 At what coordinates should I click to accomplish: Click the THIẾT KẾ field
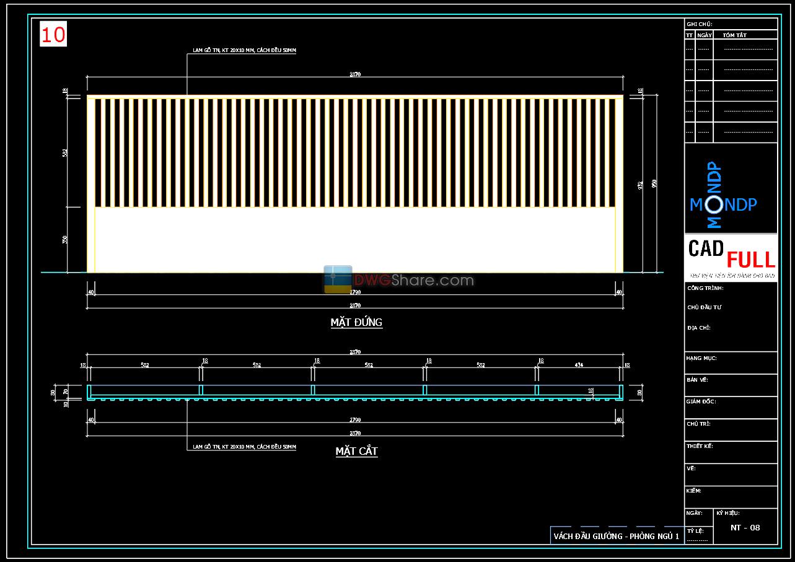coord(700,446)
